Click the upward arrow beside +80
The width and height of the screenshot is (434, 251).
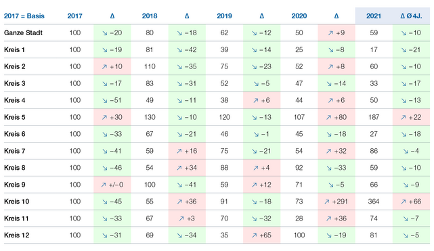328,118
